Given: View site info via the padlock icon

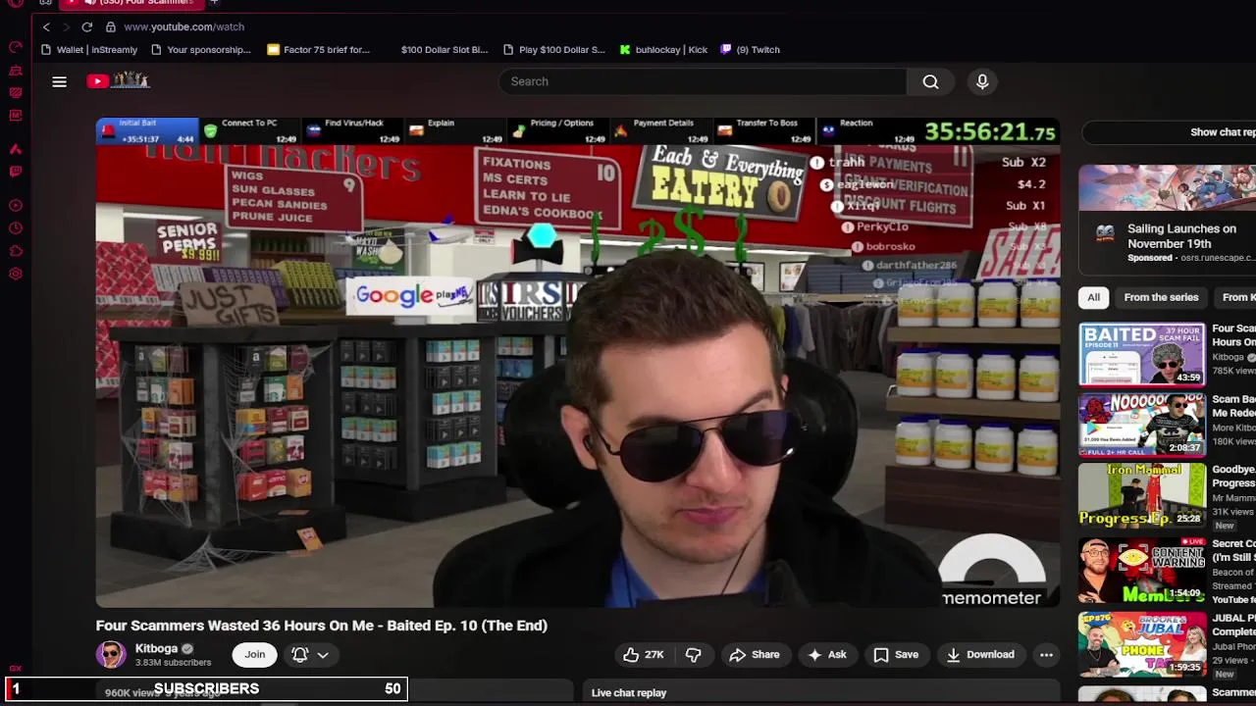Looking at the screenshot, I should pyautogui.click(x=111, y=26).
